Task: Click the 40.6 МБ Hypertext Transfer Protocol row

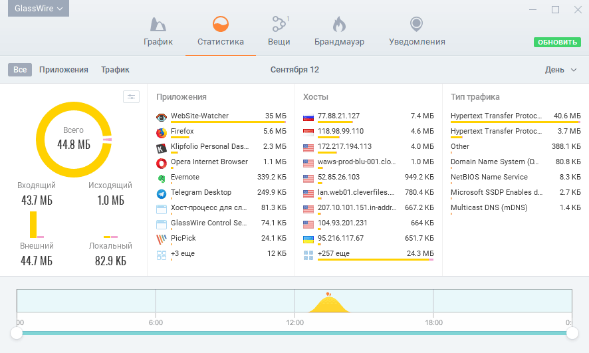Action: click(x=516, y=116)
